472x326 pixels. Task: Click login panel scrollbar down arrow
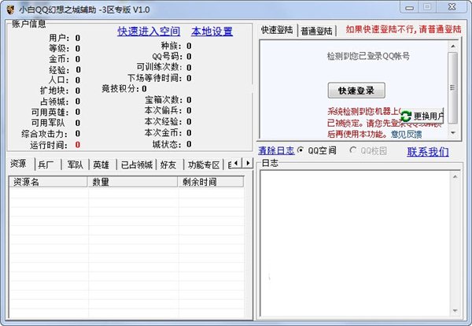pos(453,133)
